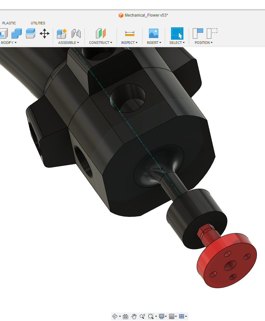Click the Insert image icon
Screen dimensions: 265x321
tap(153, 33)
